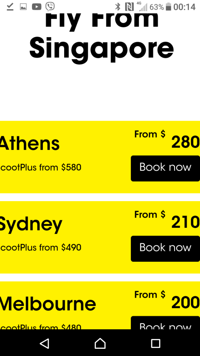Tap the download complete status icon

click(10, 7)
